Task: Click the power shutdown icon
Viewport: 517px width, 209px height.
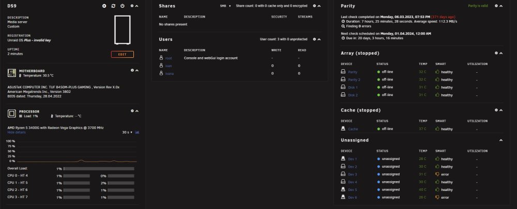Action: tap(123, 6)
